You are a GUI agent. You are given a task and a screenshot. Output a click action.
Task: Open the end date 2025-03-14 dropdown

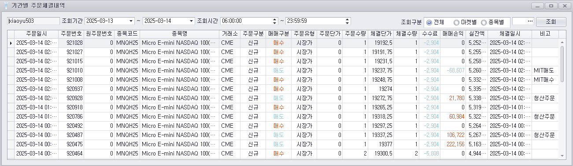191,21
